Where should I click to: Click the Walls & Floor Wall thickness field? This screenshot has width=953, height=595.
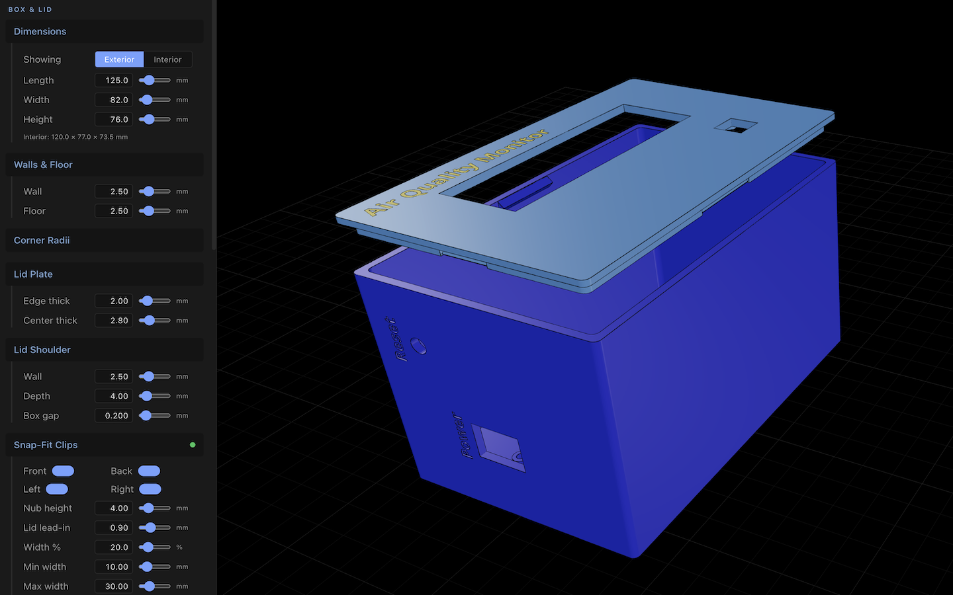114,191
